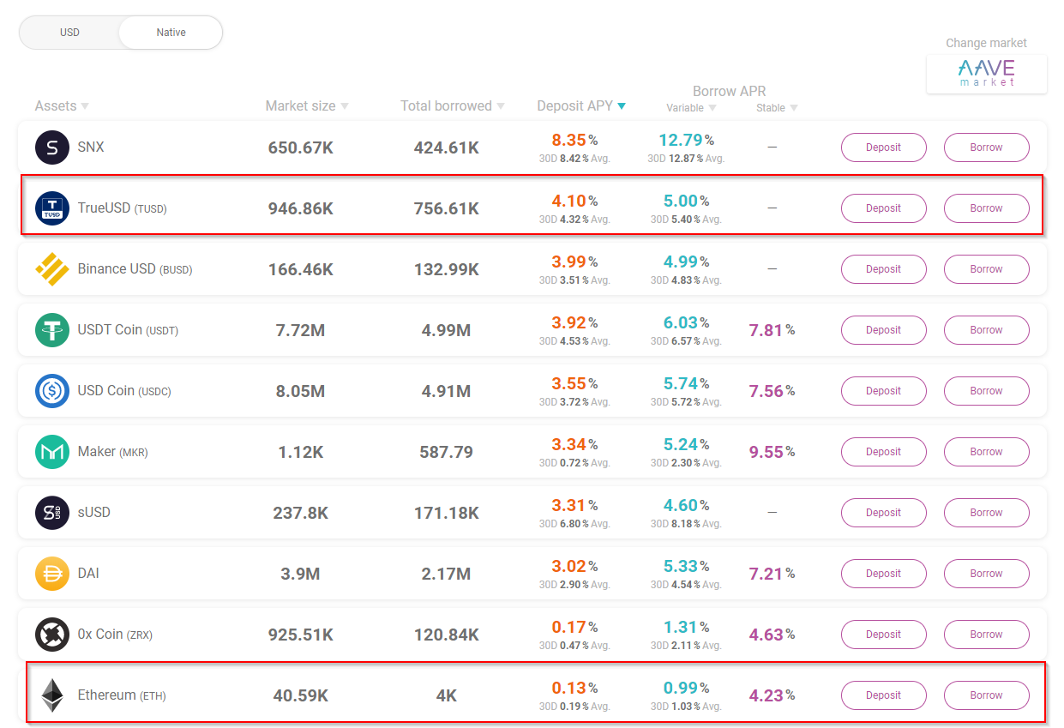This screenshot has width=1064, height=728.
Task: Deposit USD Coin (USDC)
Action: pos(884,391)
